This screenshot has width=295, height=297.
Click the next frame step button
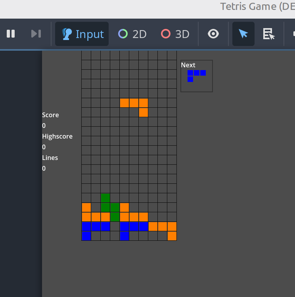[x=36, y=34]
